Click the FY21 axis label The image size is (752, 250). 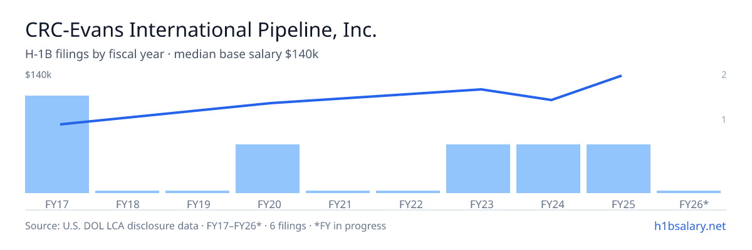click(x=338, y=204)
